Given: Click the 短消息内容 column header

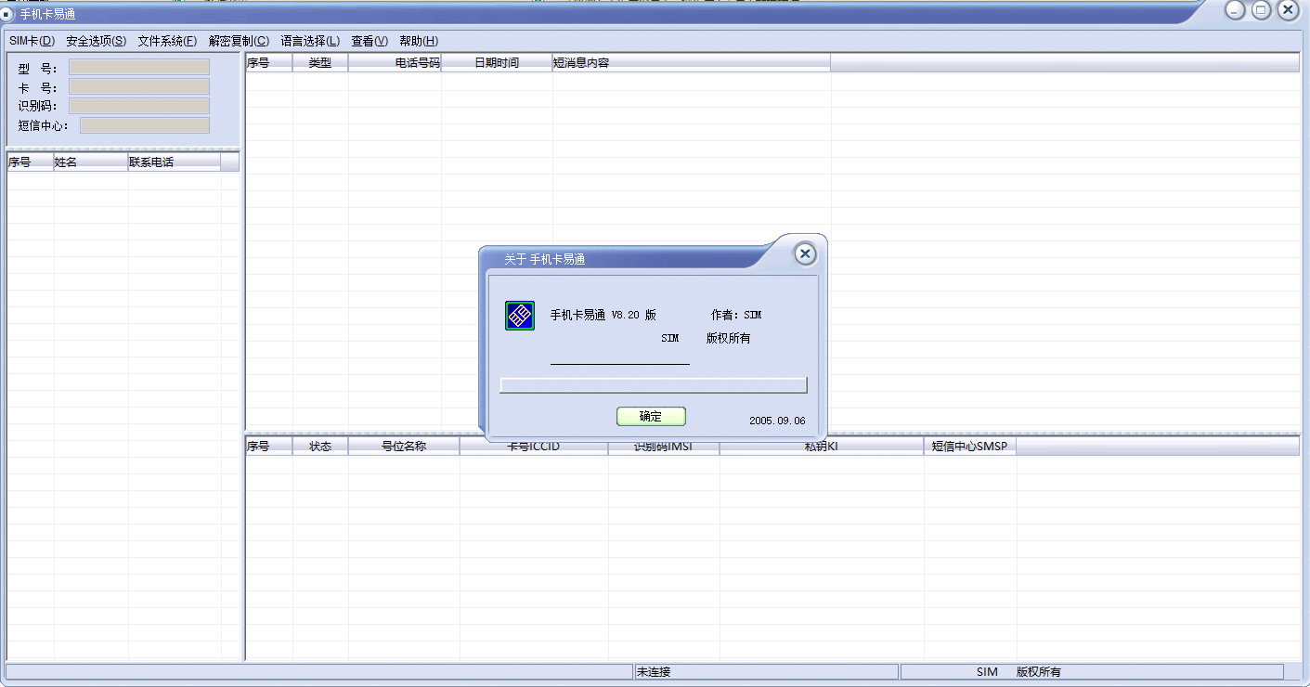Looking at the screenshot, I should point(691,63).
